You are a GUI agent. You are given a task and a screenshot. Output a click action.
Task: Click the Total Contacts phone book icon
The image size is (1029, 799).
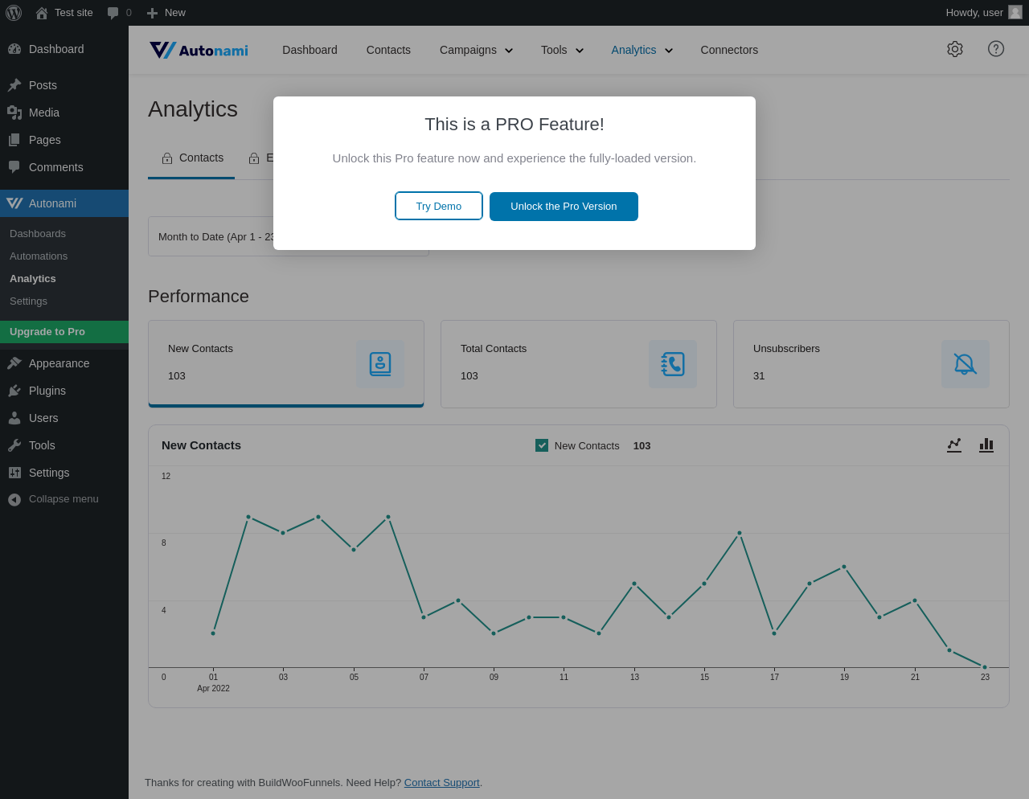point(673,364)
